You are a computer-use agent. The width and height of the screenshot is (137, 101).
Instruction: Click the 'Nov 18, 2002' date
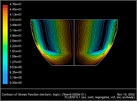coord(126,94)
